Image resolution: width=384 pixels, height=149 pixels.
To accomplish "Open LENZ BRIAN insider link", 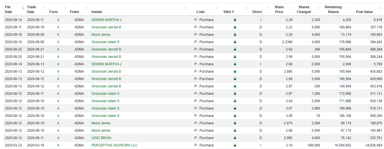I will coord(101,138).
